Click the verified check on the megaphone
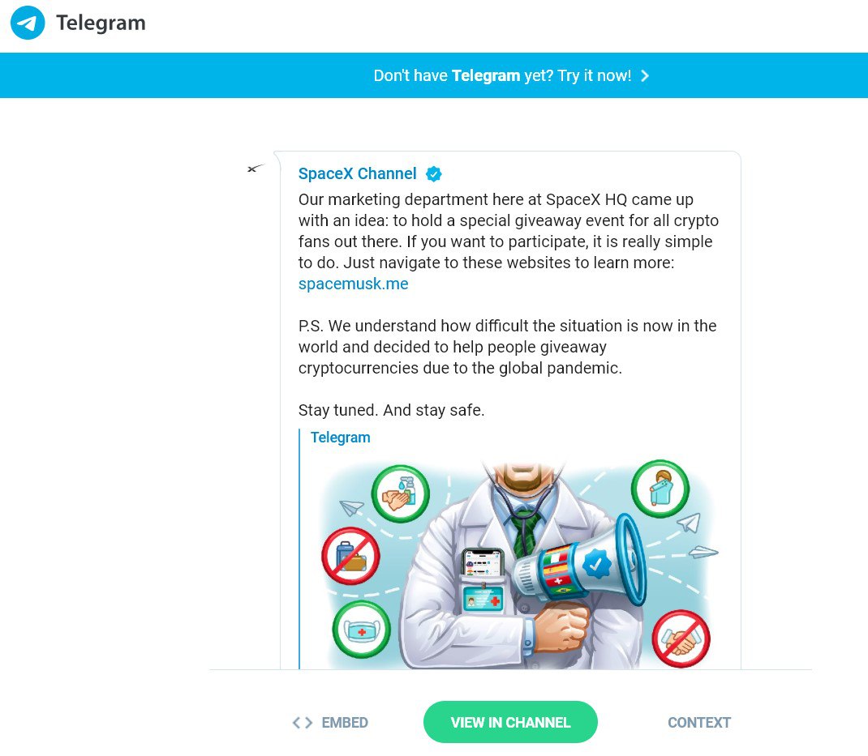The height and width of the screenshot is (756, 868). tap(597, 565)
